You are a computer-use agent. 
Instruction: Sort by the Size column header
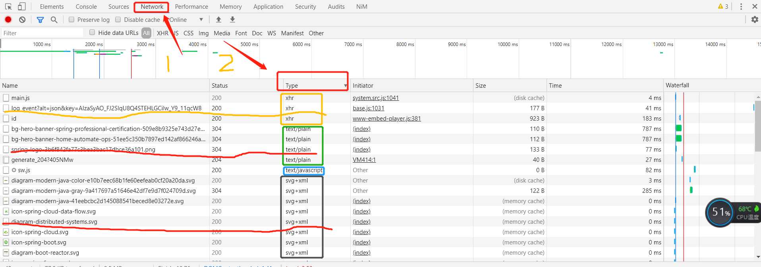[510, 85]
